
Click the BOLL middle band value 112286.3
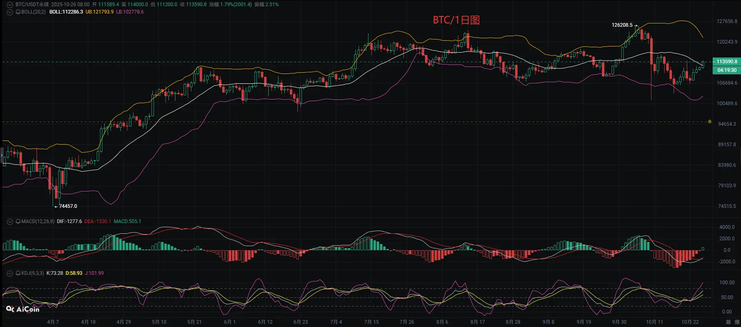pyautogui.click(x=66, y=12)
